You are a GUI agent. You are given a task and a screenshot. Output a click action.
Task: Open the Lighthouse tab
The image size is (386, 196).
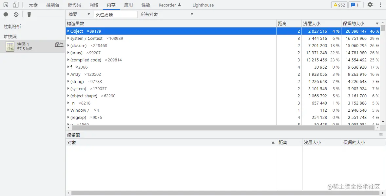tap(203, 5)
